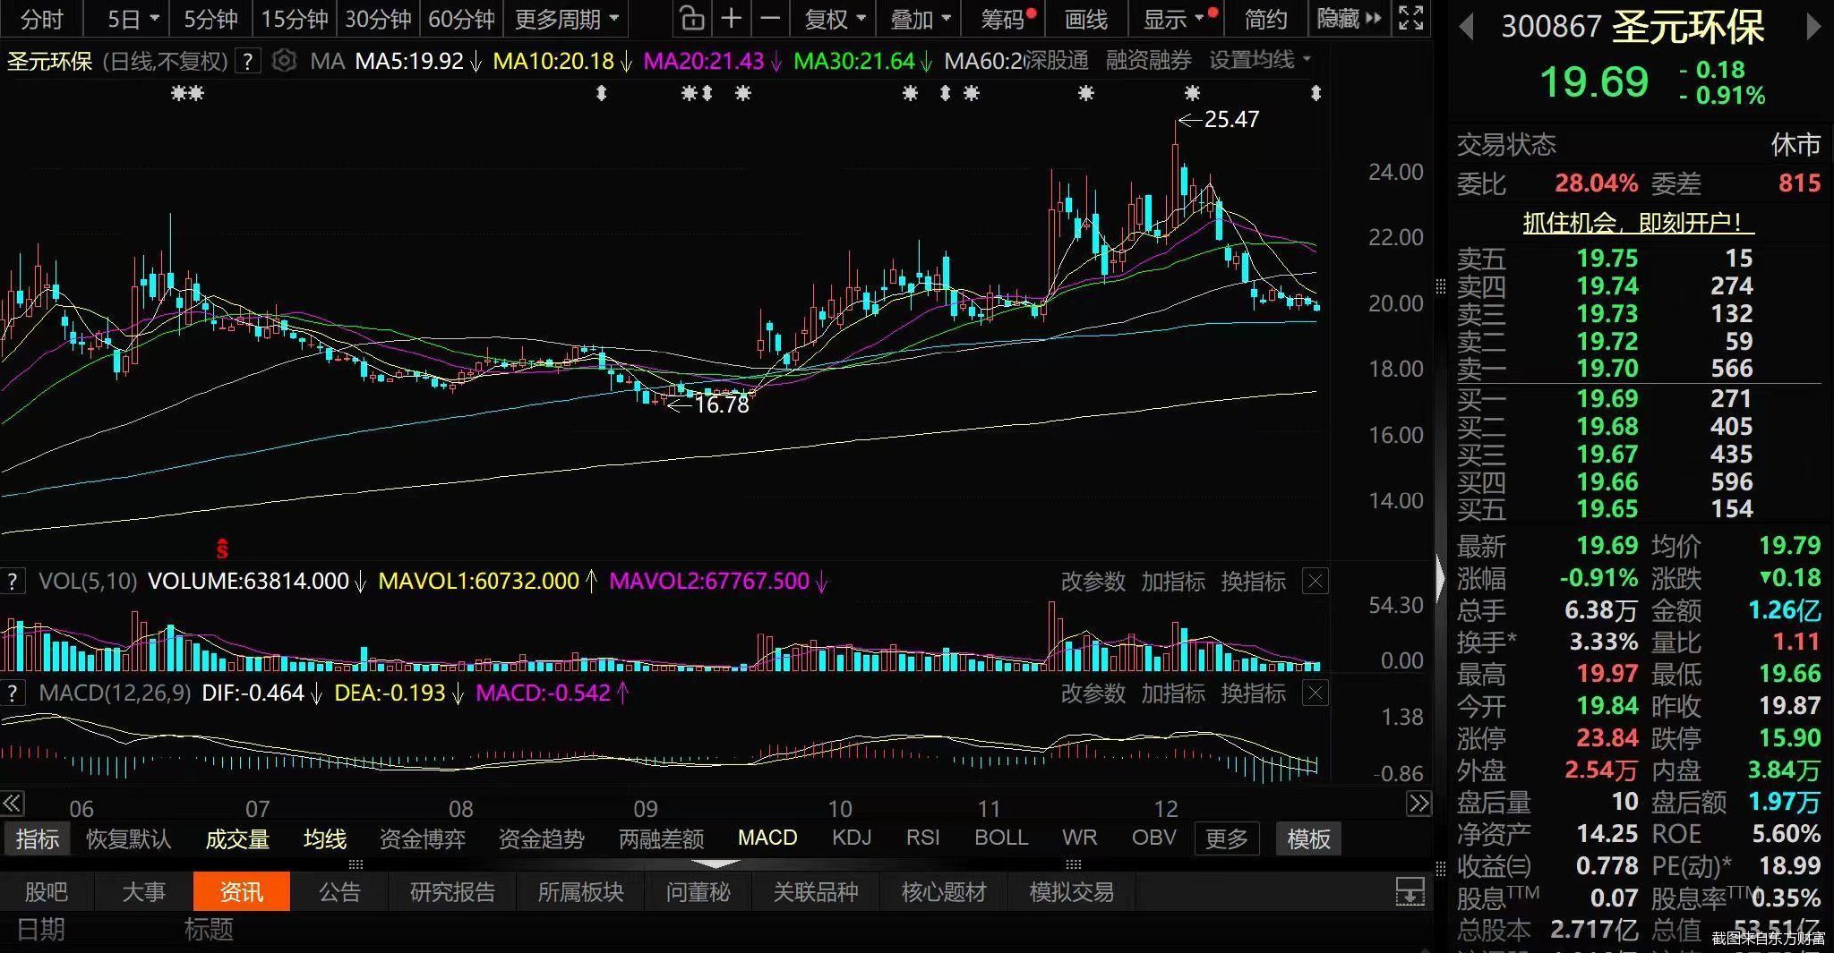The image size is (1834, 953).
Task: Zoom in with the plus icon
Action: 732,18
